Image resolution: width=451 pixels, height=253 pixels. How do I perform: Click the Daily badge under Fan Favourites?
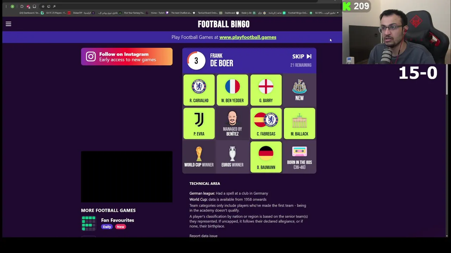coord(107,227)
